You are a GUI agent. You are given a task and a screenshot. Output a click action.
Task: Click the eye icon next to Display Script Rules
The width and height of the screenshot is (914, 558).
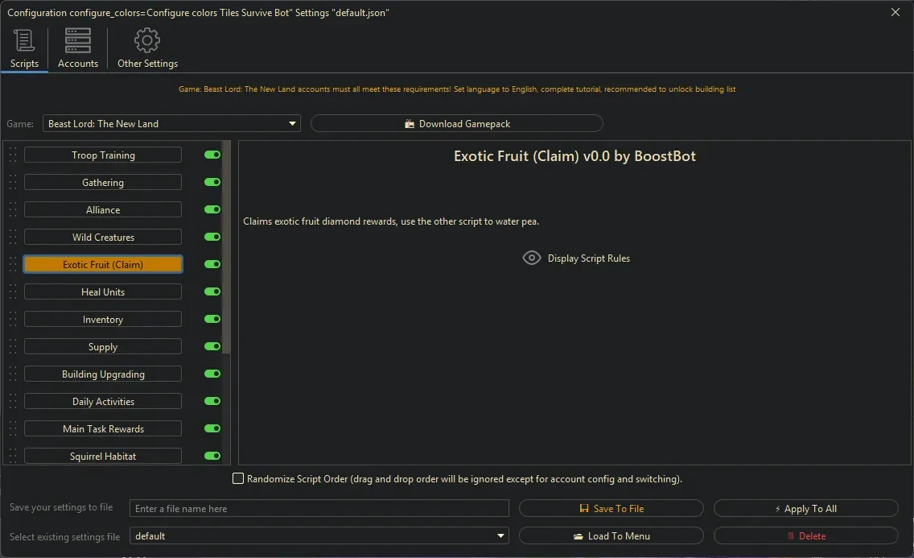point(531,257)
